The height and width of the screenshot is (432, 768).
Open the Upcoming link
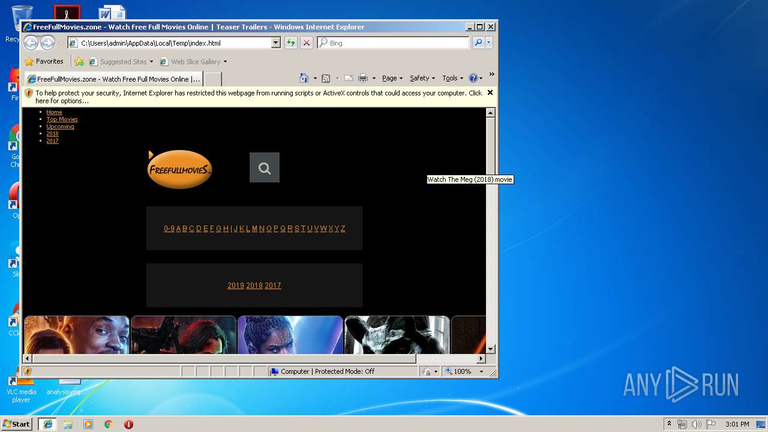pyautogui.click(x=60, y=127)
